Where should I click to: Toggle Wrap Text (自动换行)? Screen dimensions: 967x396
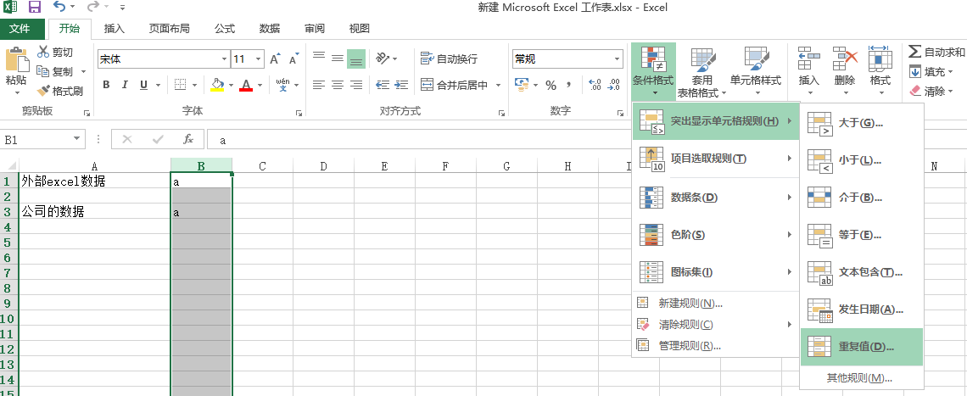click(450, 59)
